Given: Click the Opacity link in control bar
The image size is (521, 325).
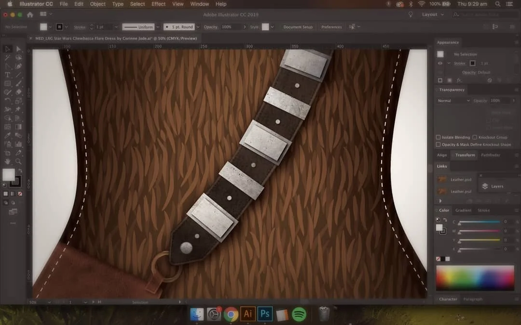Looking at the screenshot, I should (x=210, y=27).
